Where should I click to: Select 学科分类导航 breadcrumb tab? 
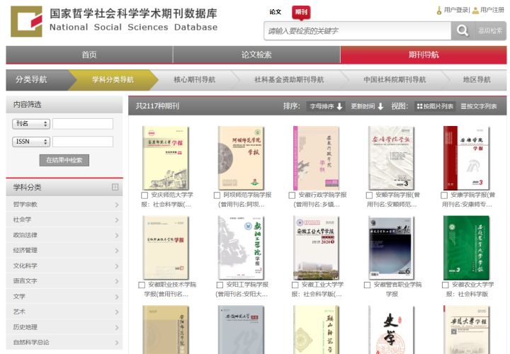(113, 79)
